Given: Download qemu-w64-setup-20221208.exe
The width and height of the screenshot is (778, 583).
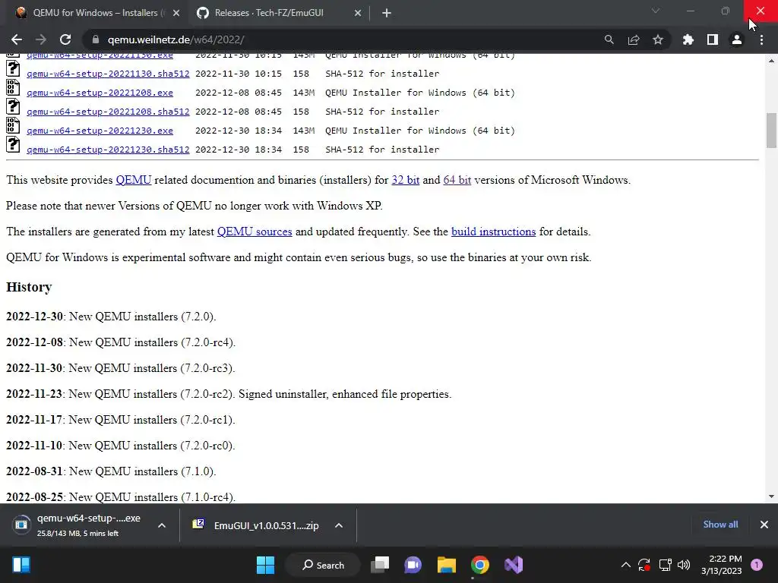Looking at the screenshot, I should (100, 93).
